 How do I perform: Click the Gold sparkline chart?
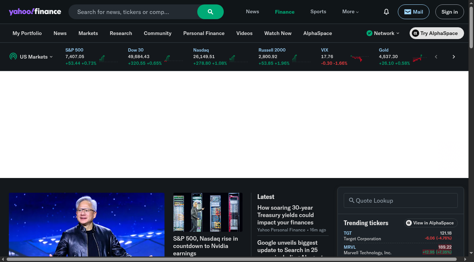point(420,58)
